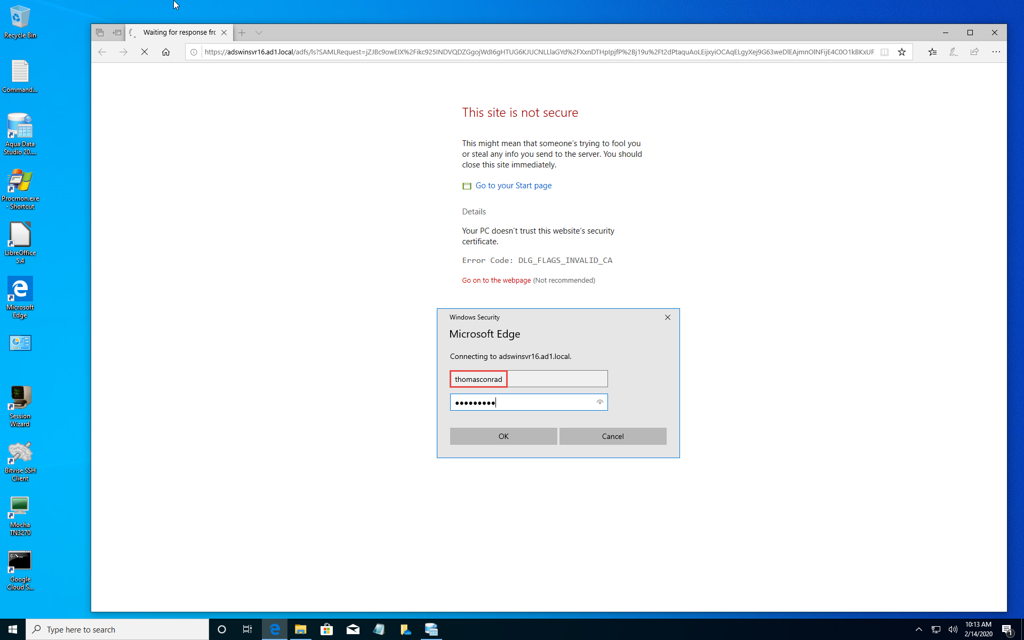The height and width of the screenshot is (640, 1024).
Task: Go back in Edge browser
Action: (x=102, y=52)
